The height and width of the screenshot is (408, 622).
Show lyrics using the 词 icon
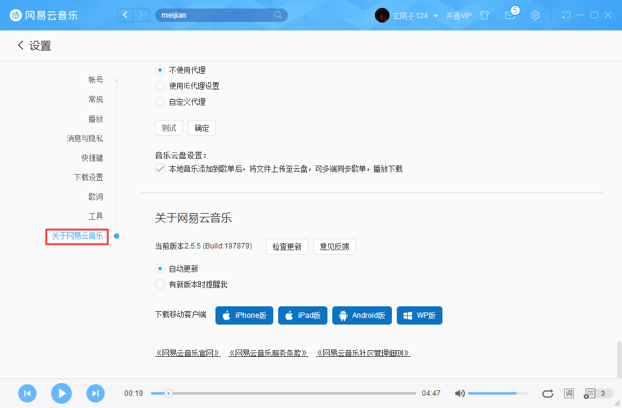tap(568, 393)
